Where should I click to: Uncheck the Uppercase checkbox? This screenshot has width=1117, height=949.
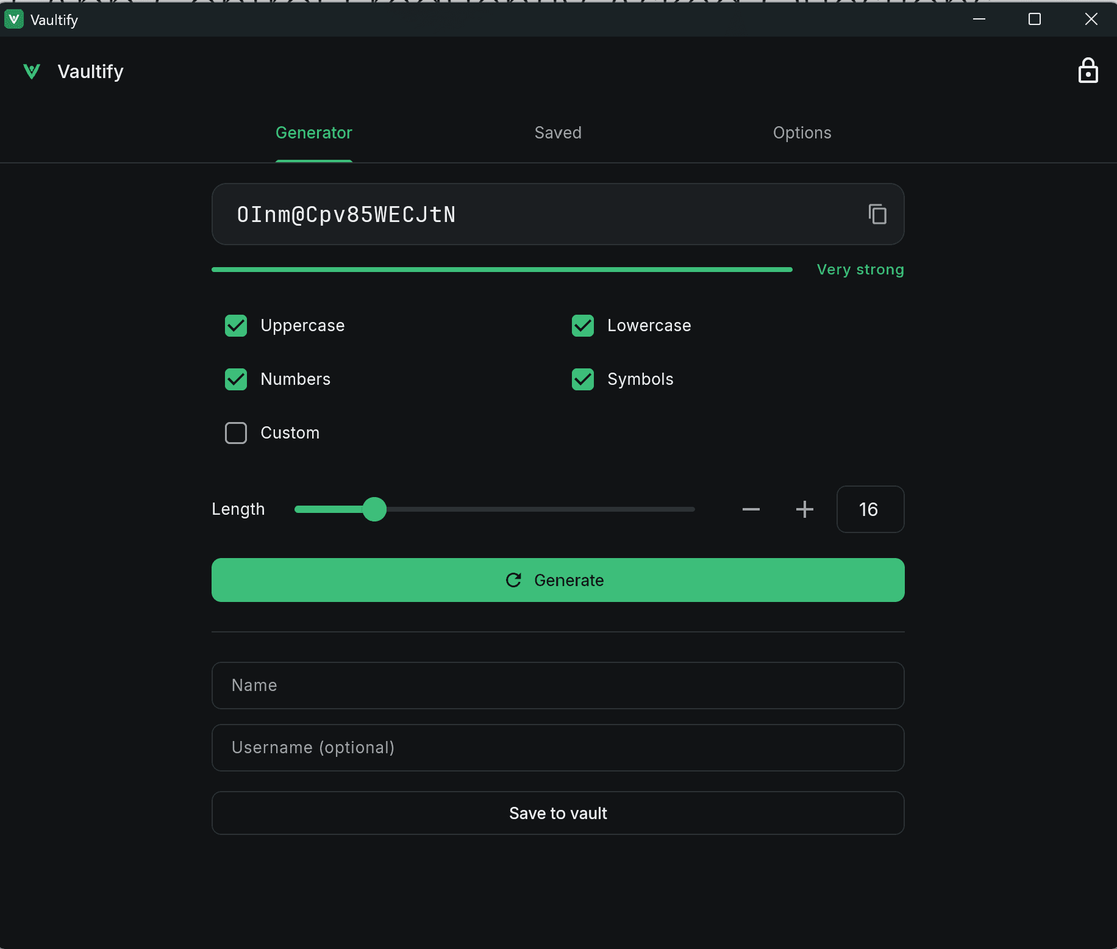pos(236,326)
